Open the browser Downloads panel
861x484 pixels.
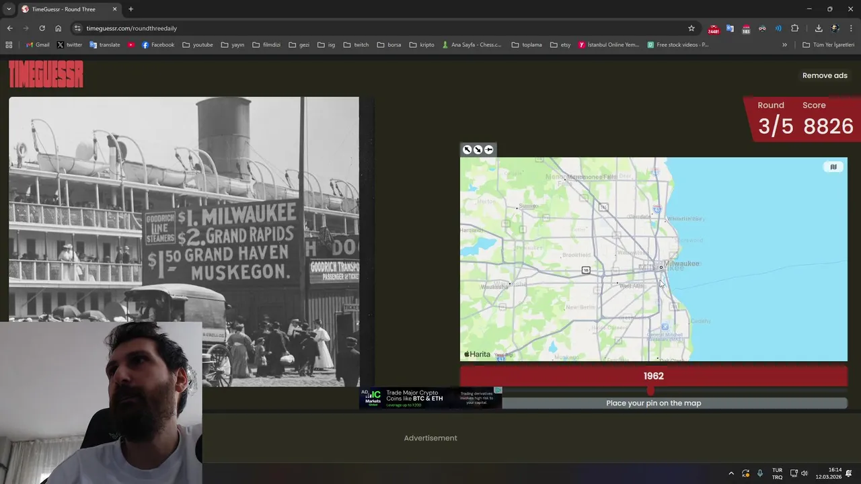[819, 28]
